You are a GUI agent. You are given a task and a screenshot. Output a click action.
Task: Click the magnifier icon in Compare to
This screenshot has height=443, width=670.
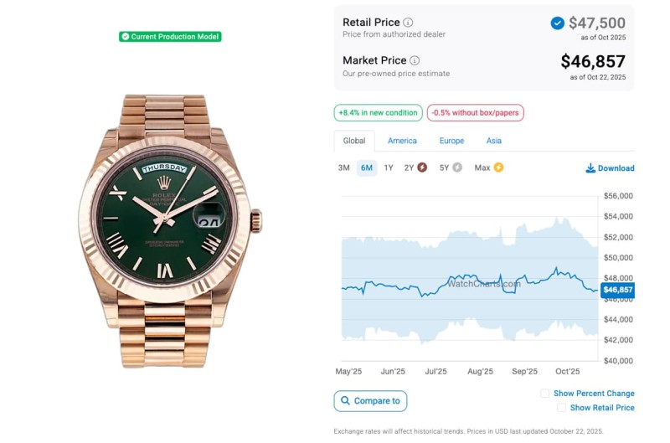pyautogui.click(x=344, y=401)
